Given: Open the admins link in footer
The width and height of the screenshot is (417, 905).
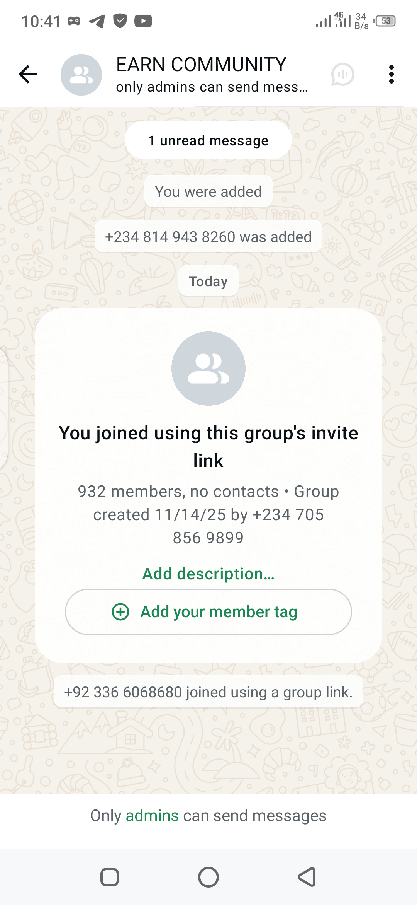Looking at the screenshot, I should [x=152, y=816].
